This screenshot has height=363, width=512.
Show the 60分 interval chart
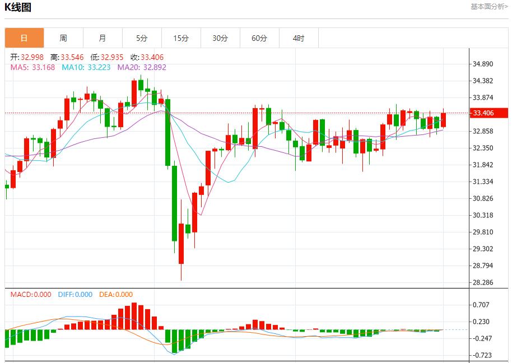point(259,38)
